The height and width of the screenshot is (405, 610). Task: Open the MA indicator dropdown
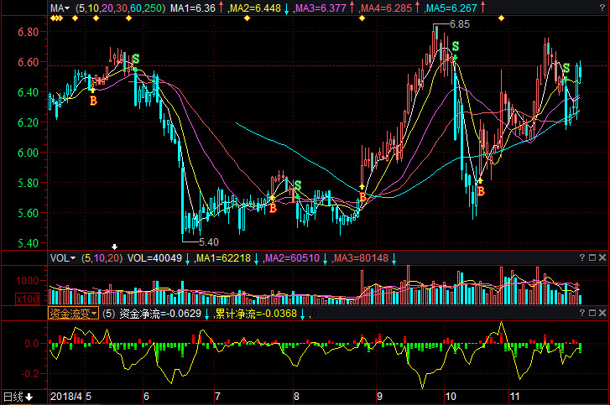[x=60, y=8]
